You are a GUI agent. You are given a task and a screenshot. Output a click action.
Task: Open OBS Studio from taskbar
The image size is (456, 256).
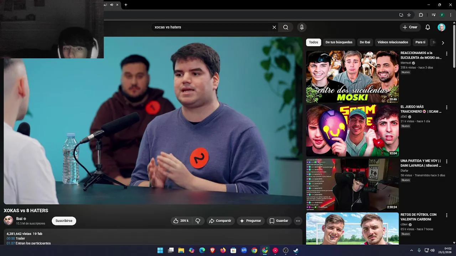286,250
